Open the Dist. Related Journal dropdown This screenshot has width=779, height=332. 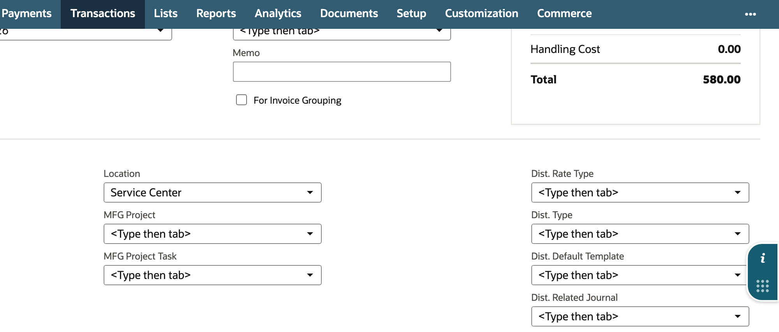click(x=640, y=316)
